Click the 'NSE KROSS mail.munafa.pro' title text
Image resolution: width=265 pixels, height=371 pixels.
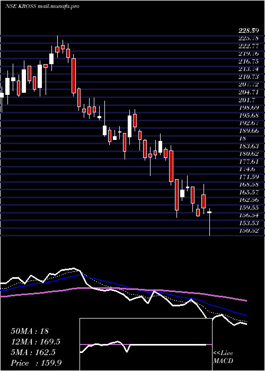(x=42, y=6)
